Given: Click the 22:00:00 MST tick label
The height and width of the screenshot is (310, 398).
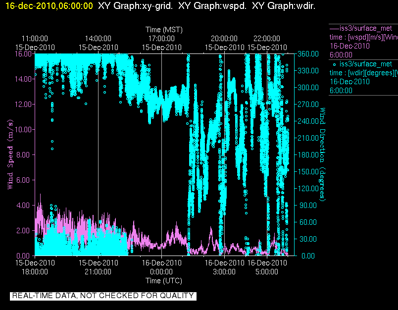Looking at the screenshot, I should pyautogui.click(x=267, y=39).
